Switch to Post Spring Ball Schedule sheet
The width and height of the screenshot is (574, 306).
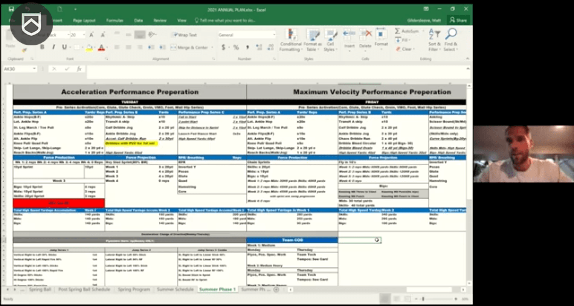(x=84, y=289)
